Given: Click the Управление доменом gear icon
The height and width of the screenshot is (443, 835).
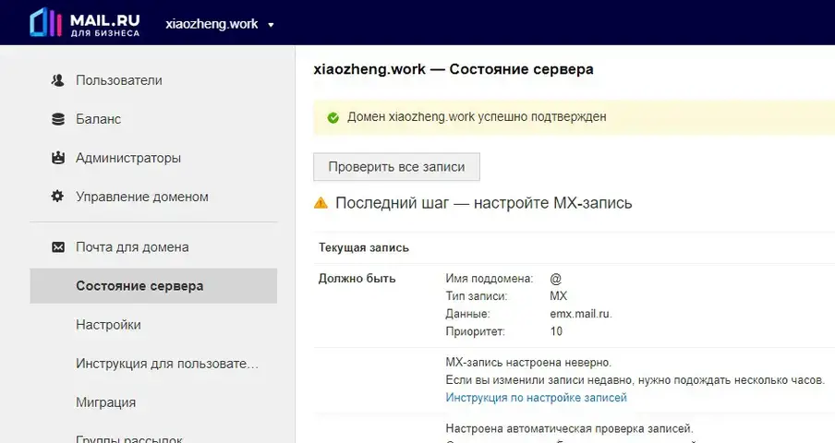Looking at the screenshot, I should tap(57, 197).
